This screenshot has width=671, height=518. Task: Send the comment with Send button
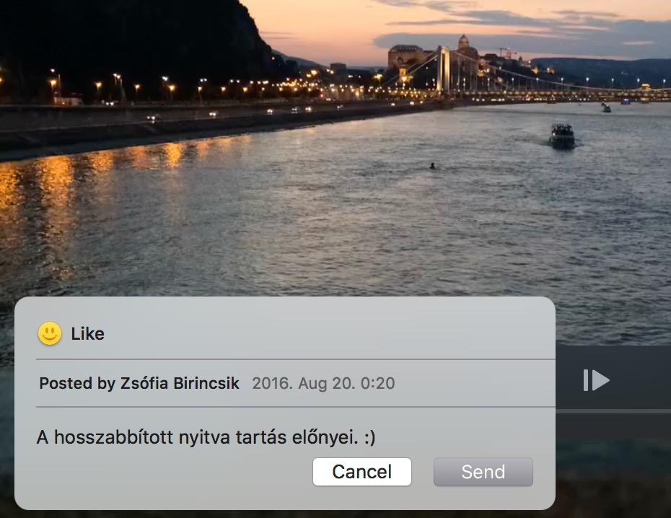pos(483,472)
